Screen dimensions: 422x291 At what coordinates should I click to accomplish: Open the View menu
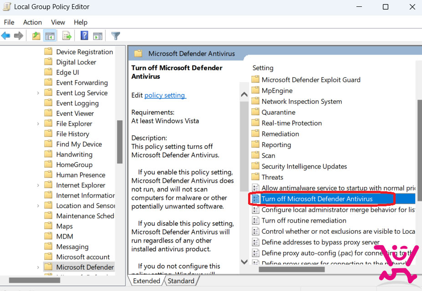[58, 22]
